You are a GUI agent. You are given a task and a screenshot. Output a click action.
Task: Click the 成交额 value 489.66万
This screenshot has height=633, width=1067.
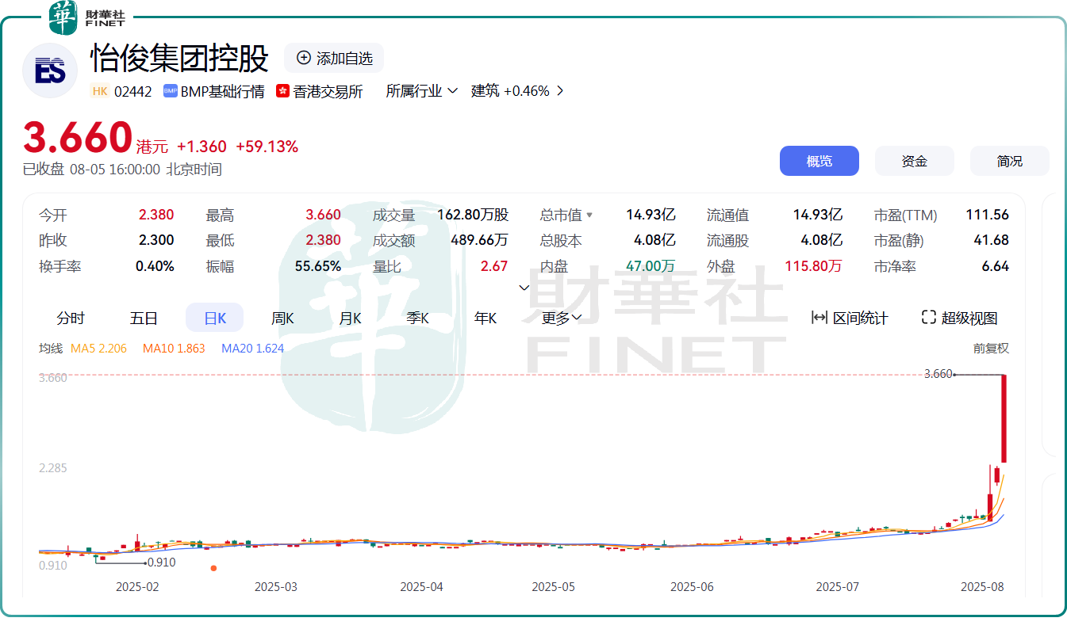(x=479, y=240)
